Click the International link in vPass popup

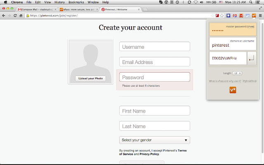click(250, 81)
